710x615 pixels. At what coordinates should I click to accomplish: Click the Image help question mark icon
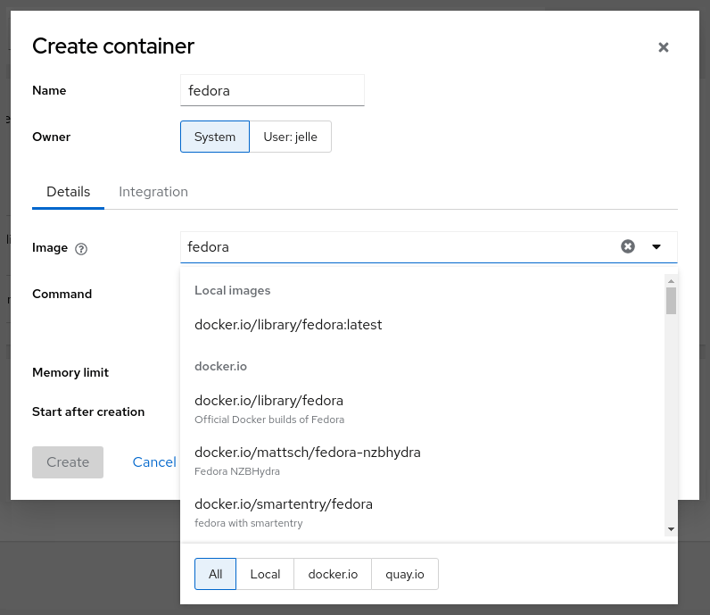coord(81,249)
